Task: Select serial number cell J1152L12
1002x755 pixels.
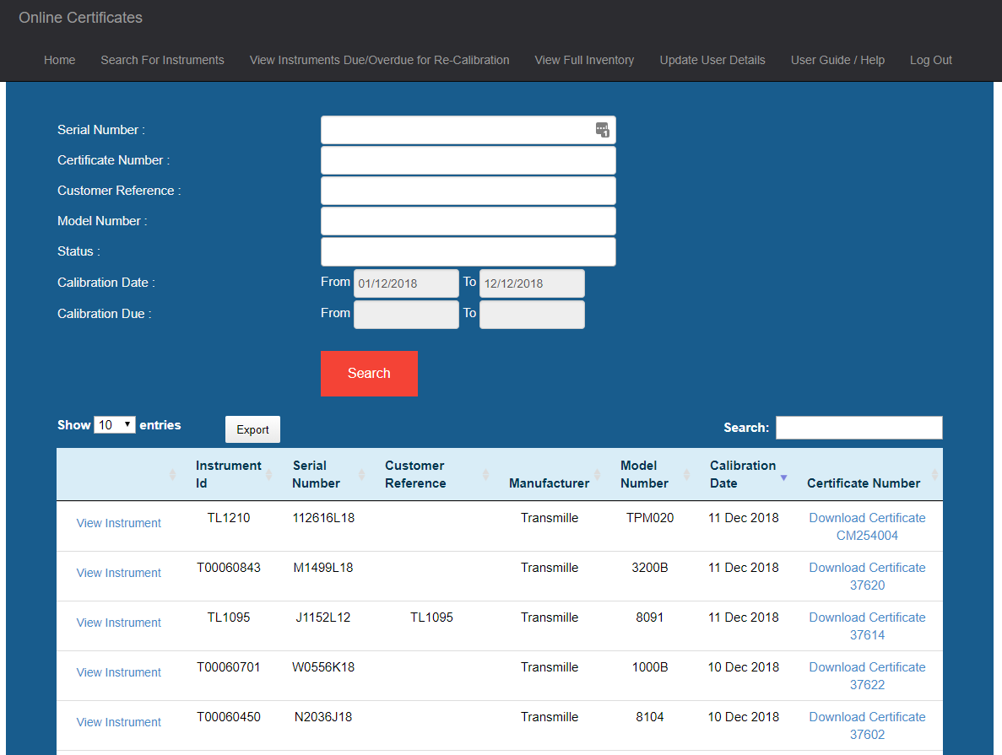Action: click(x=323, y=617)
